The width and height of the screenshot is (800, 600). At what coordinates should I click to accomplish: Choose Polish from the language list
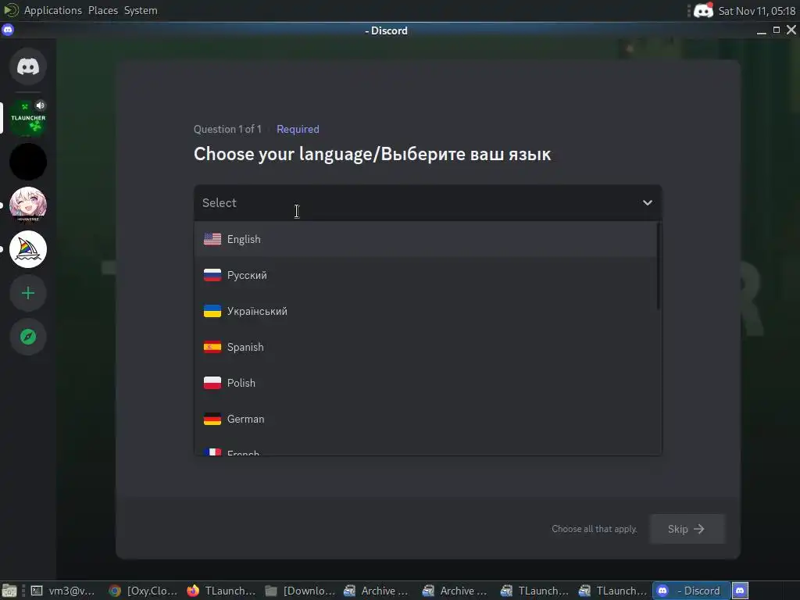(426, 383)
